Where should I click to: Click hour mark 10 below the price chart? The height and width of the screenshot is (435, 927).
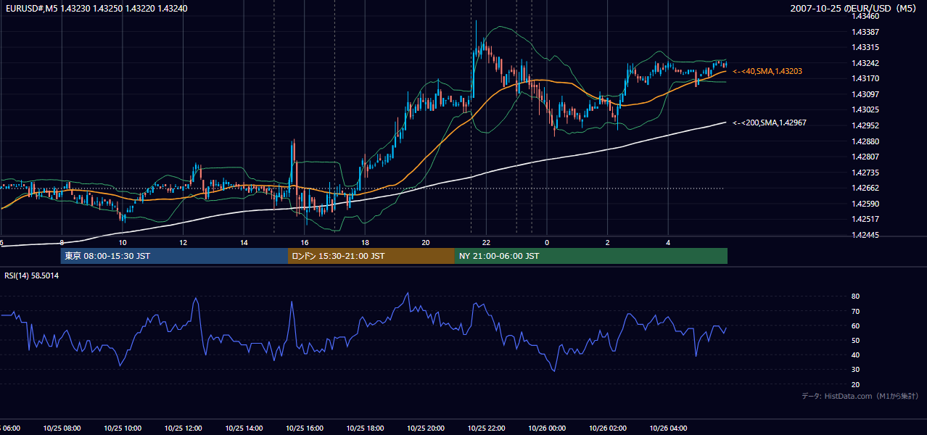click(123, 242)
